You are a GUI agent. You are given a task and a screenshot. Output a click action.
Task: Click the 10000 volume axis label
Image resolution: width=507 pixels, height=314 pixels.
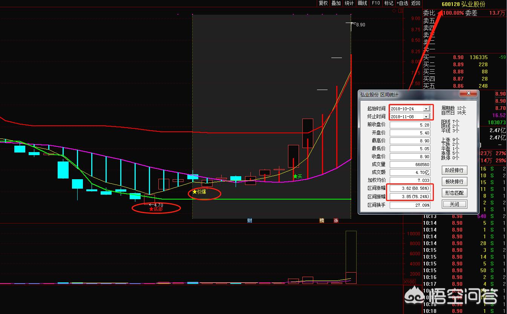click(414, 233)
